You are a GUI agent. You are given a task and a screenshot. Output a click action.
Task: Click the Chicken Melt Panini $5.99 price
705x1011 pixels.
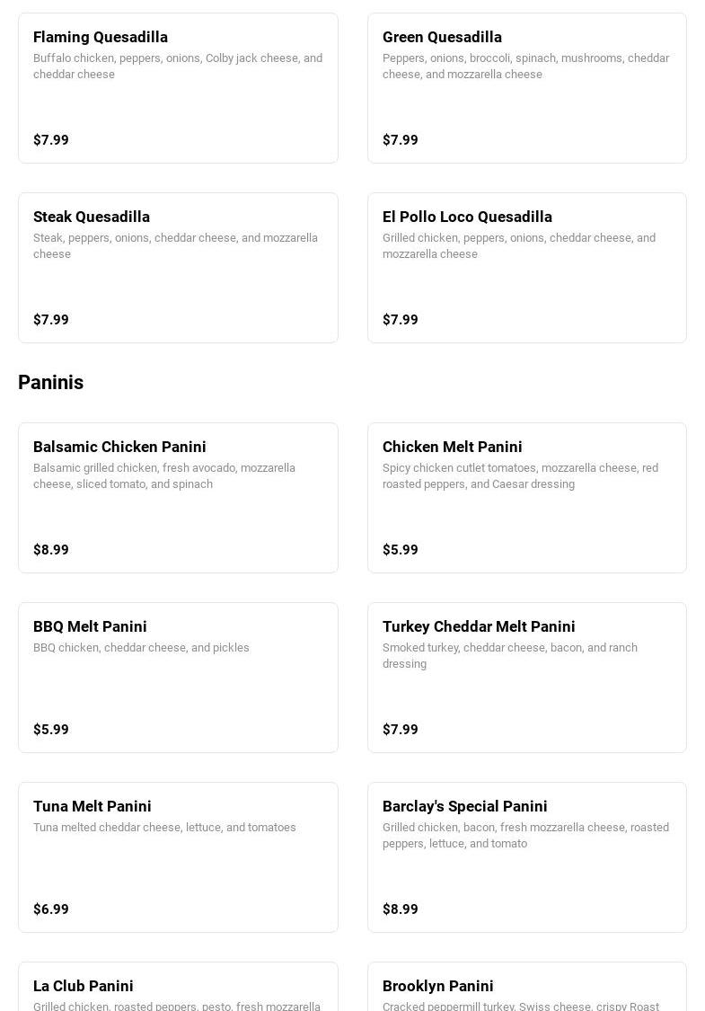(x=401, y=550)
